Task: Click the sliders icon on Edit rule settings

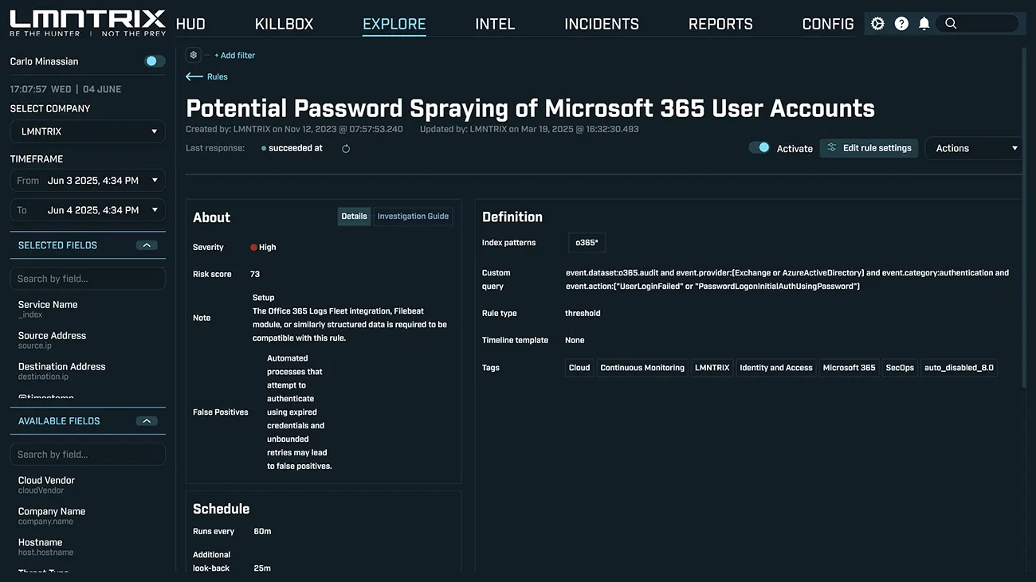Action: pos(832,148)
